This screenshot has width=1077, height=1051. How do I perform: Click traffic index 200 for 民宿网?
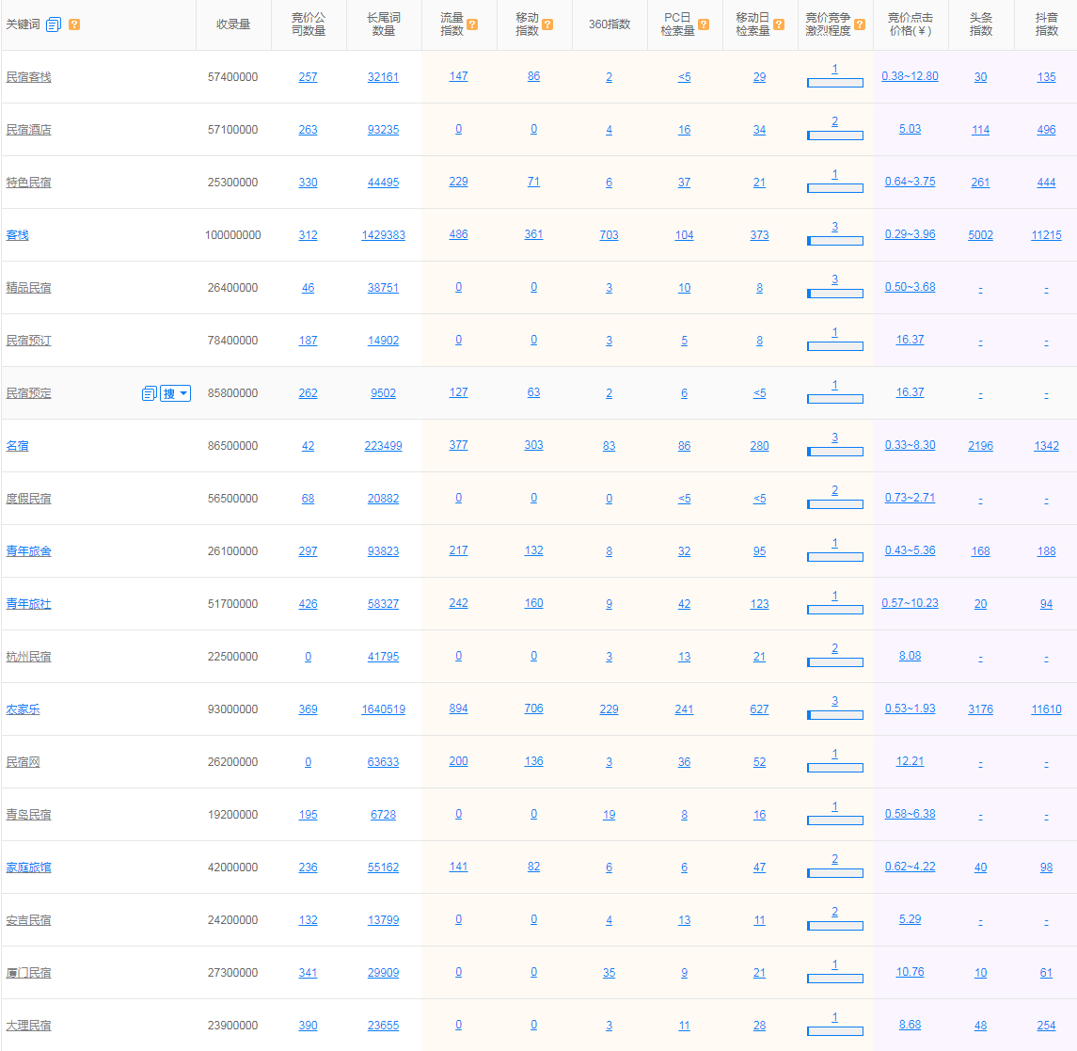pos(459,762)
